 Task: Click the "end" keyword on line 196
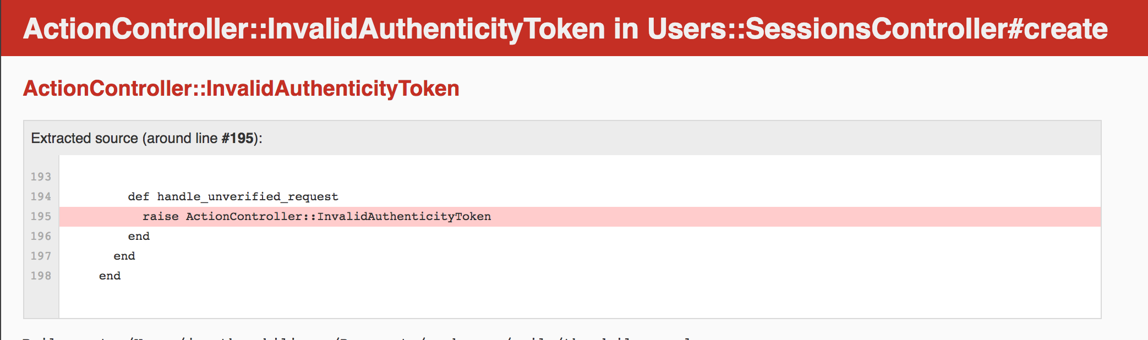tap(139, 236)
